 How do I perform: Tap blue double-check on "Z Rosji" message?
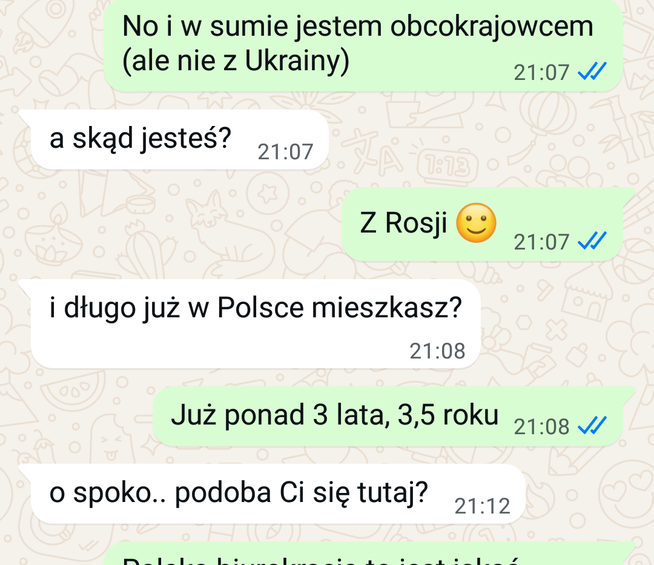pos(592,241)
